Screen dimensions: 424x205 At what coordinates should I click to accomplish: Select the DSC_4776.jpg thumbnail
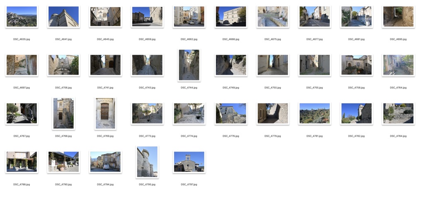coord(231,113)
